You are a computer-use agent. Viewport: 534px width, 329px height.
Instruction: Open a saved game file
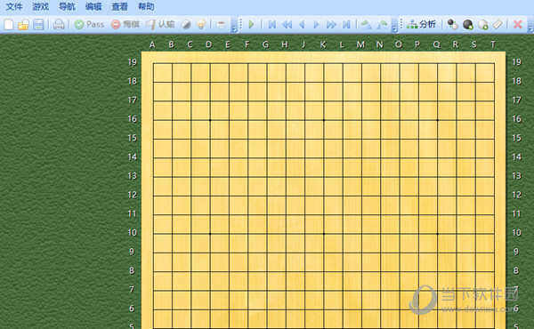(23, 25)
